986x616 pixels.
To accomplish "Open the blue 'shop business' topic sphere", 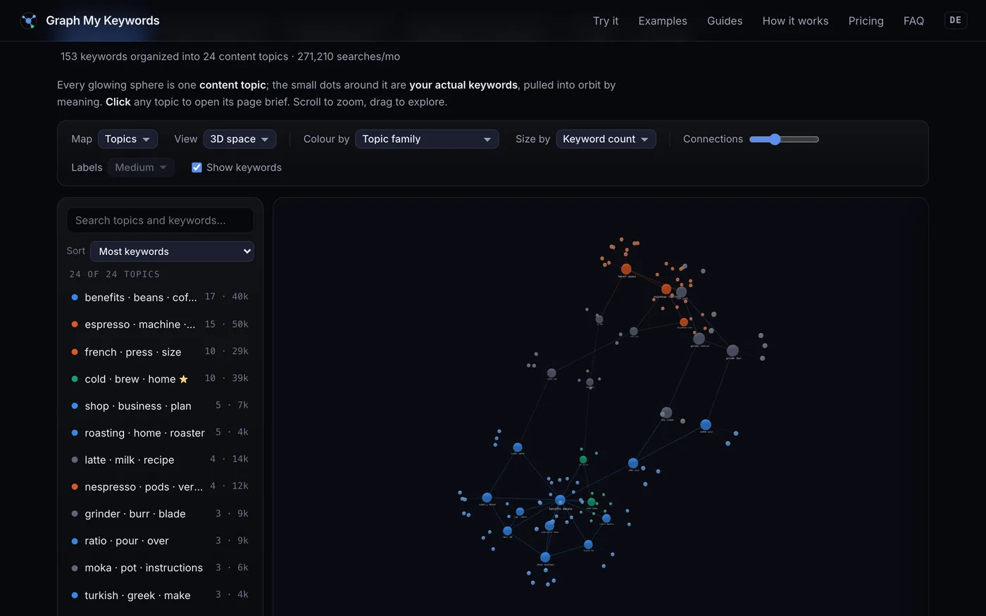I will [x=545, y=558].
